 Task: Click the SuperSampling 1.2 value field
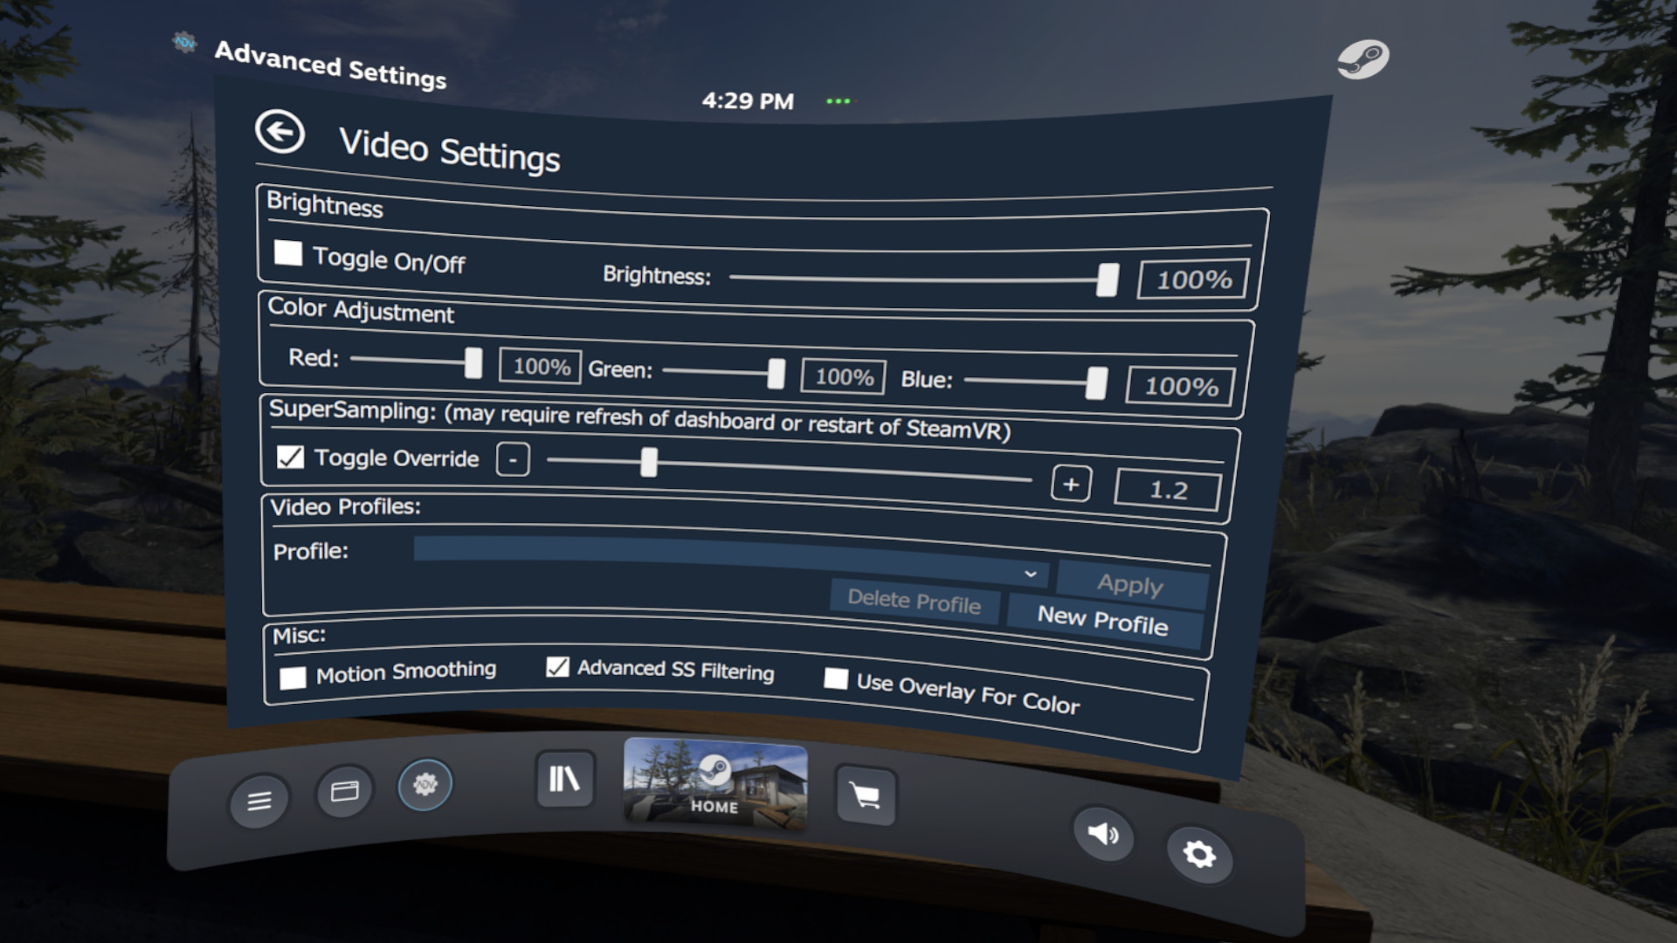tap(1168, 490)
